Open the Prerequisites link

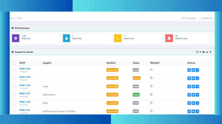(189, 18)
